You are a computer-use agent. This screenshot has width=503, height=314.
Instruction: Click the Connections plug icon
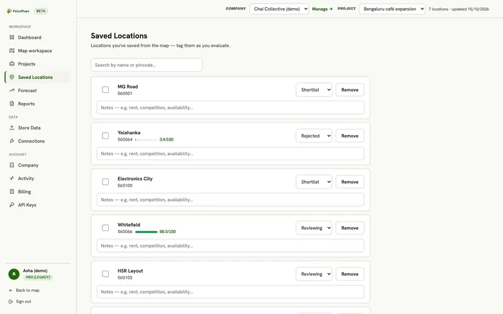[x=12, y=141]
